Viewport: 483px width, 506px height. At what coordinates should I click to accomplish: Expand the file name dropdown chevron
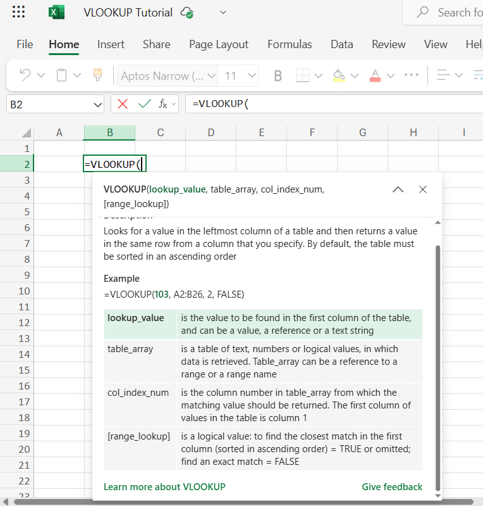coord(223,13)
